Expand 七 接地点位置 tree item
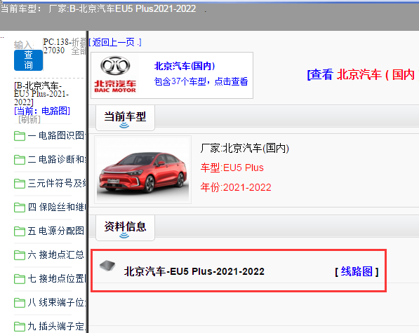Image resolution: width=419 pixels, height=333 pixels. [x=57, y=278]
